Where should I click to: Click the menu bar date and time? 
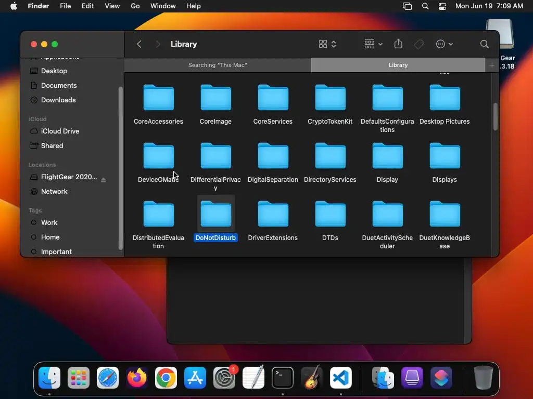pyautogui.click(x=489, y=6)
